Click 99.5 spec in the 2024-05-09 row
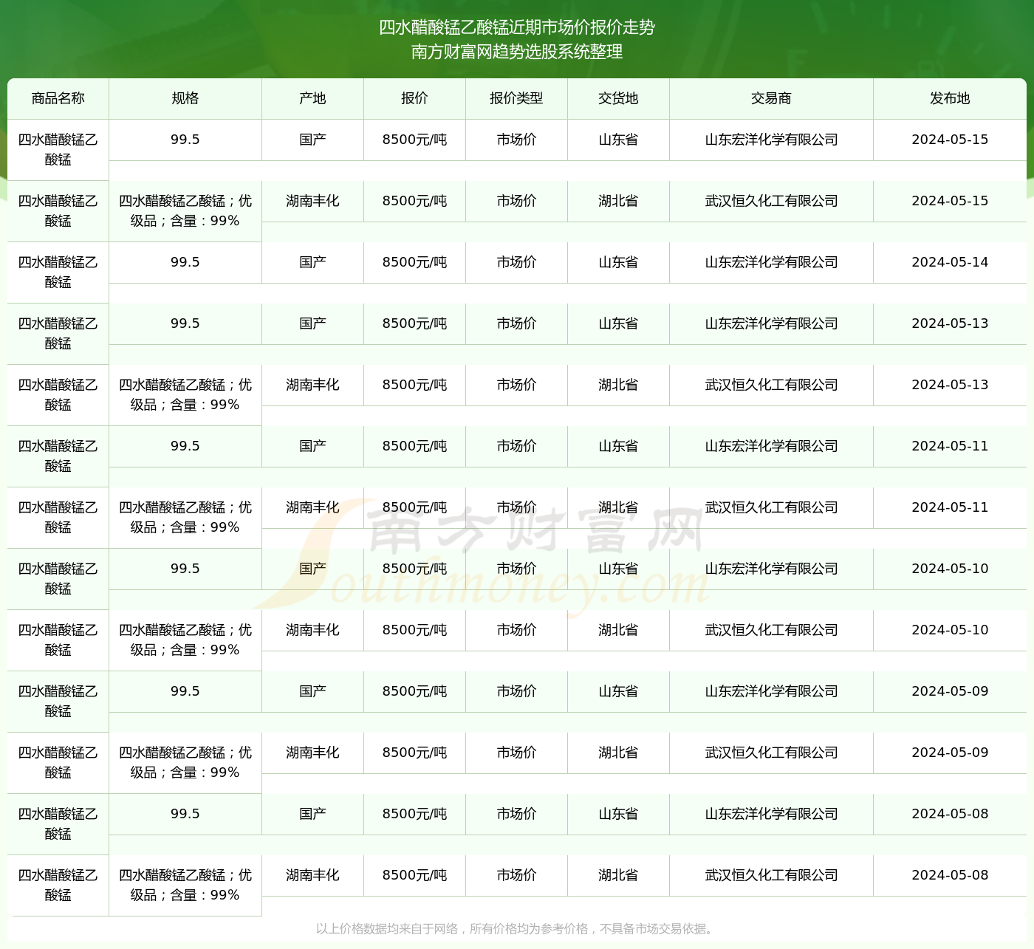Image resolution: width=1034 pixels, height=949 pixels. click(185, 691)
